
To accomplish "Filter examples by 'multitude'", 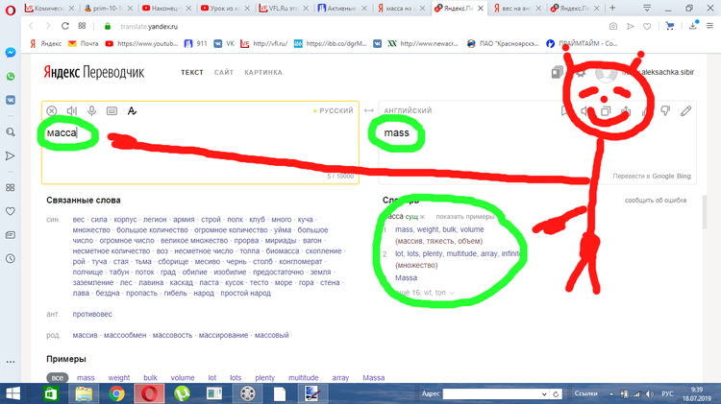I will point(304,378).
